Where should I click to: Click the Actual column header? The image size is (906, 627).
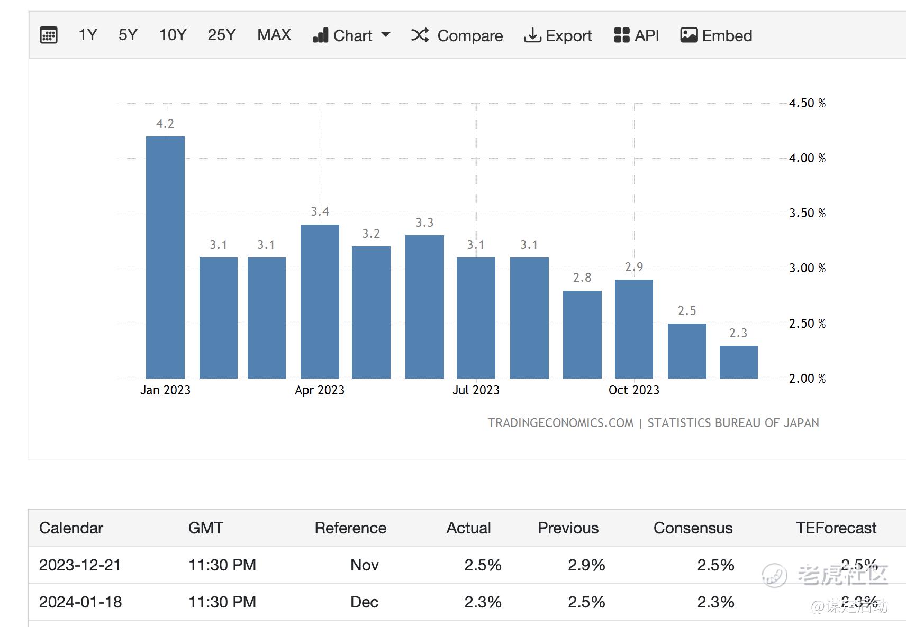coord(468,528)
